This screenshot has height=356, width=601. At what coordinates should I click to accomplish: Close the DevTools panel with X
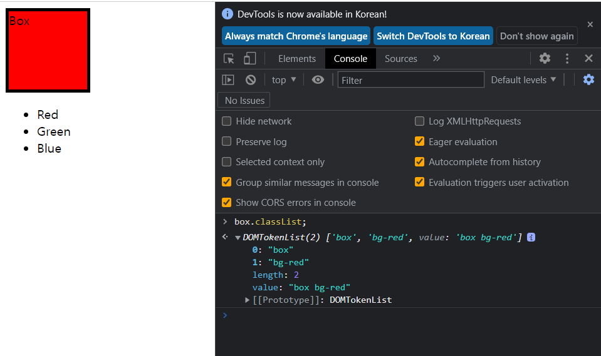588,58
